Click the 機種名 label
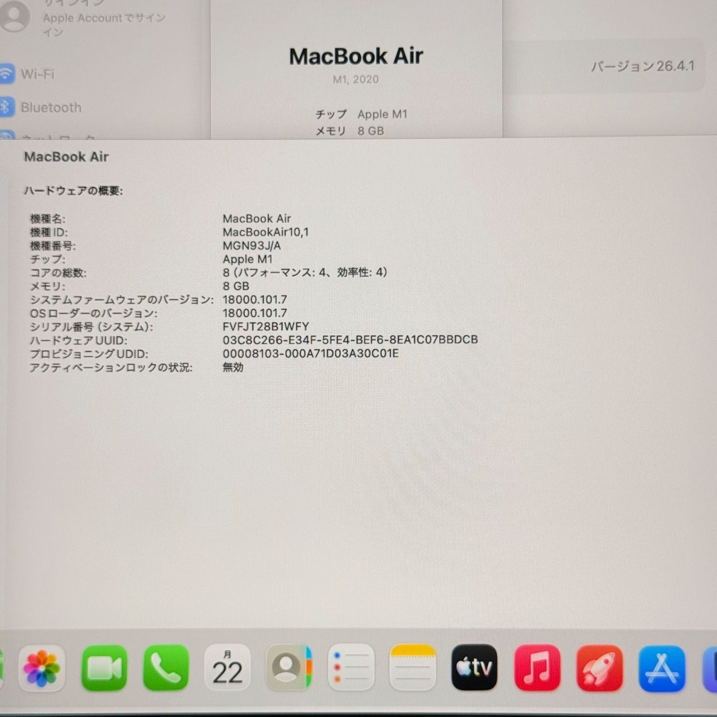This screenshot has width=717, height=717. pyautogui.click(x=48, y=219)
